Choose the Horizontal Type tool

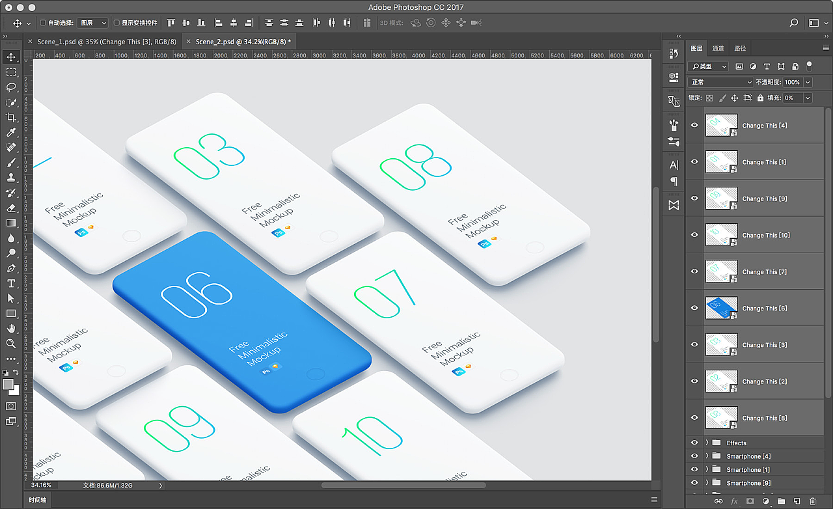click(10, 283)
